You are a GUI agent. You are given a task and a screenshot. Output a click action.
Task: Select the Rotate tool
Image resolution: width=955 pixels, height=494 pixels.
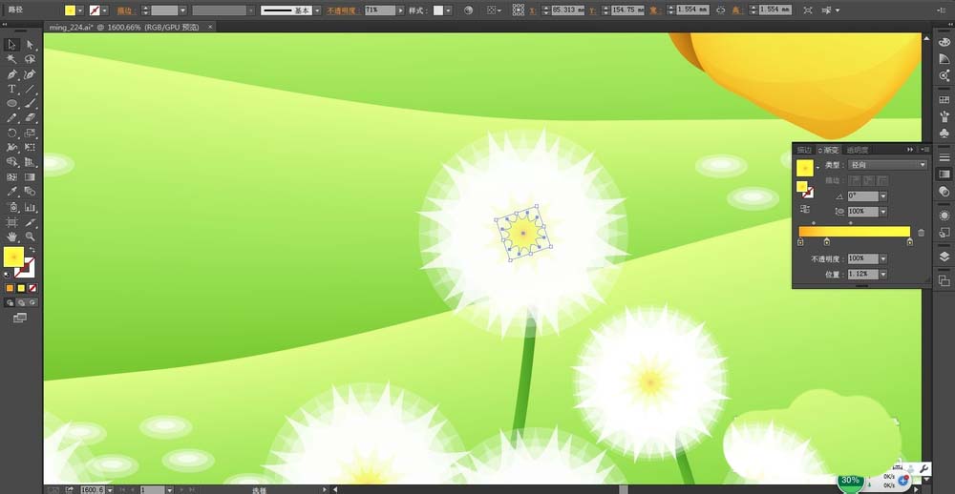pos(11,133)
